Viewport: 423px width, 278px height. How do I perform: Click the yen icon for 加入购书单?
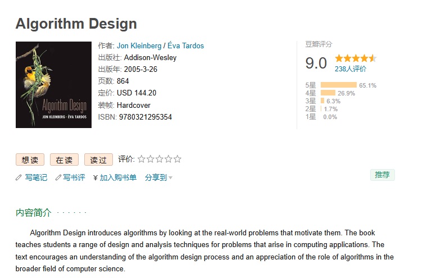[x=95, y=177]
